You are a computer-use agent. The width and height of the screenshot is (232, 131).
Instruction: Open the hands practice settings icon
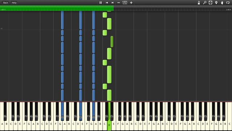(x=222, y=3)
